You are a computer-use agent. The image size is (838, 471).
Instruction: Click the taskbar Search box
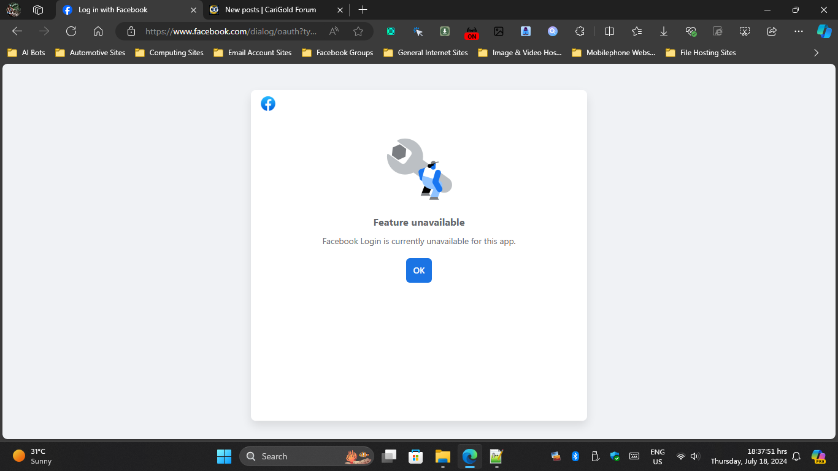307,456
